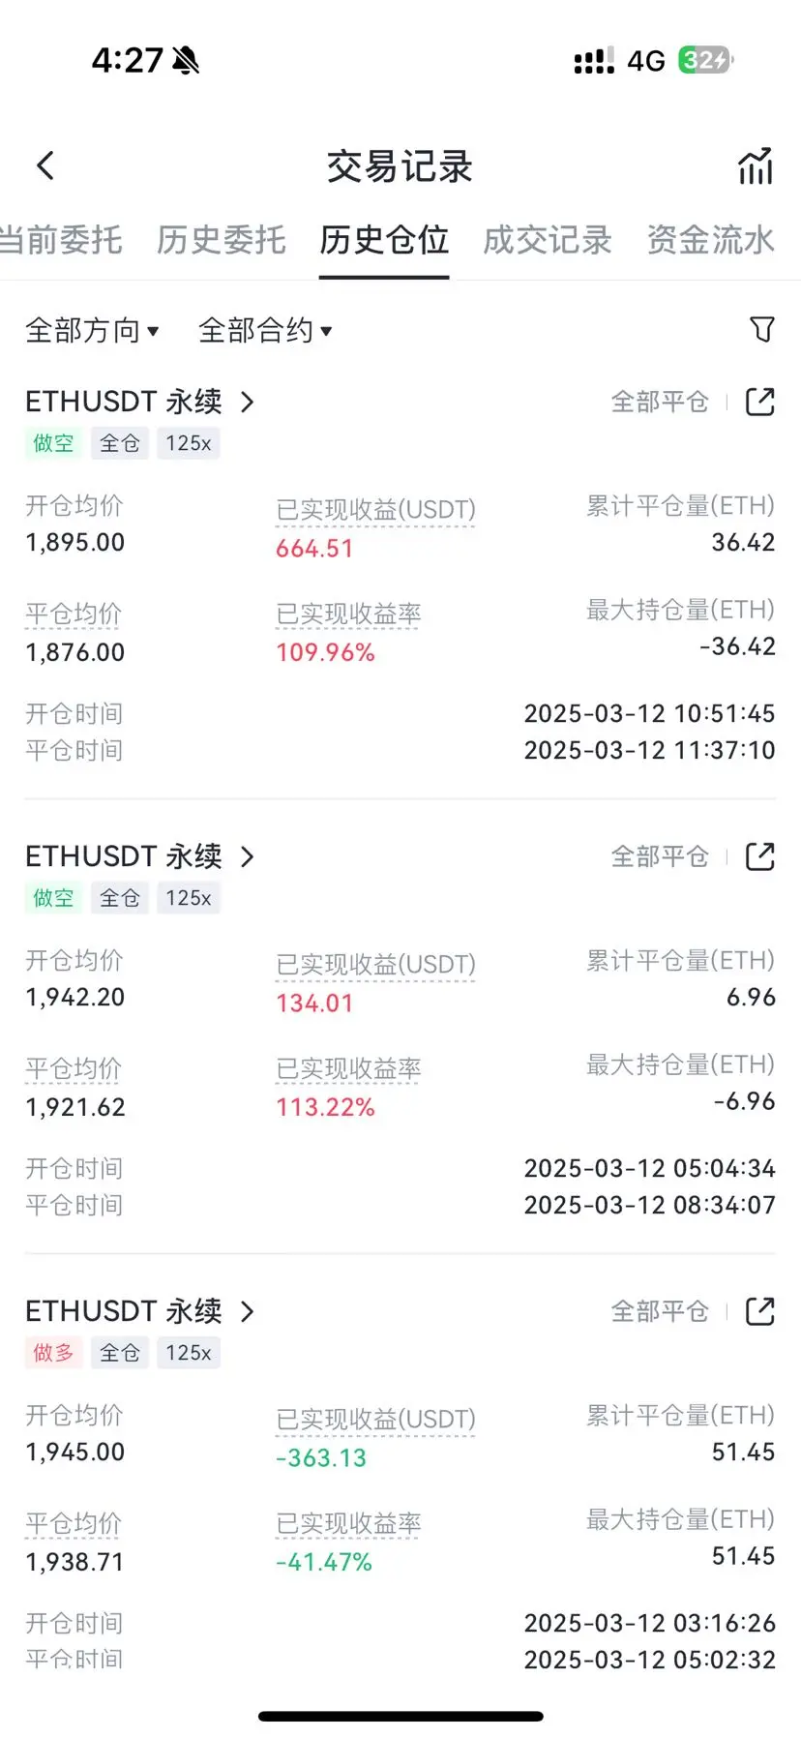The height and width of the screenshot is (1738, 801).
Task: Switch to 资金流水 tab
Action: pyautogui.click(x=711, y=239)
